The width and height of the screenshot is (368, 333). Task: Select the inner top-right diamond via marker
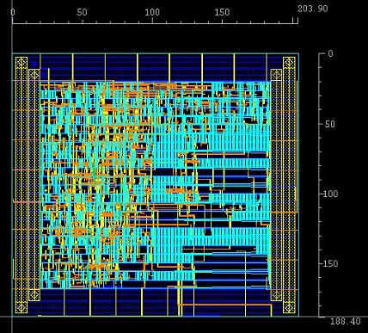pyautogui.click(x=276, y=75)
